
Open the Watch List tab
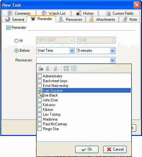[x=53, y=13]
